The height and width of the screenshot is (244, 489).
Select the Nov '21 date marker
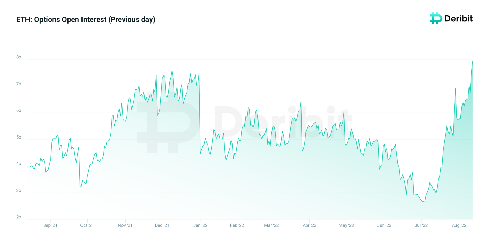125,225
